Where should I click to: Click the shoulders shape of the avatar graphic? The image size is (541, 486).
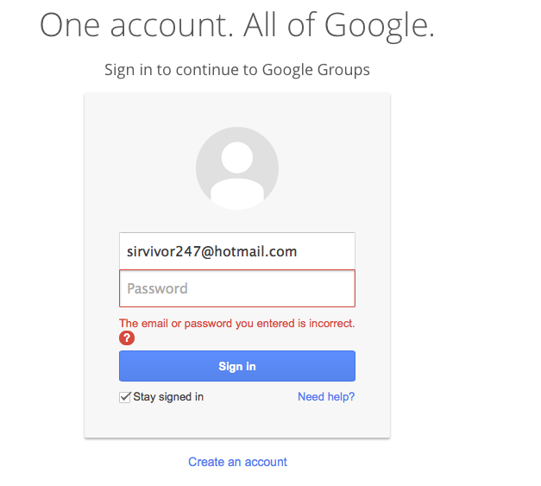(x=237, y=193)
